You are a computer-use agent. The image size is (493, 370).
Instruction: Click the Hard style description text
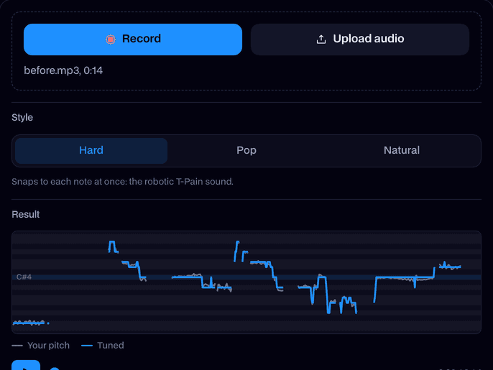[x=123, y=182]
